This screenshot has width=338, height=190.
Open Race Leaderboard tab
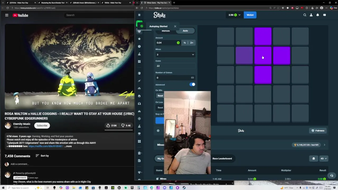tap(222, 159)
